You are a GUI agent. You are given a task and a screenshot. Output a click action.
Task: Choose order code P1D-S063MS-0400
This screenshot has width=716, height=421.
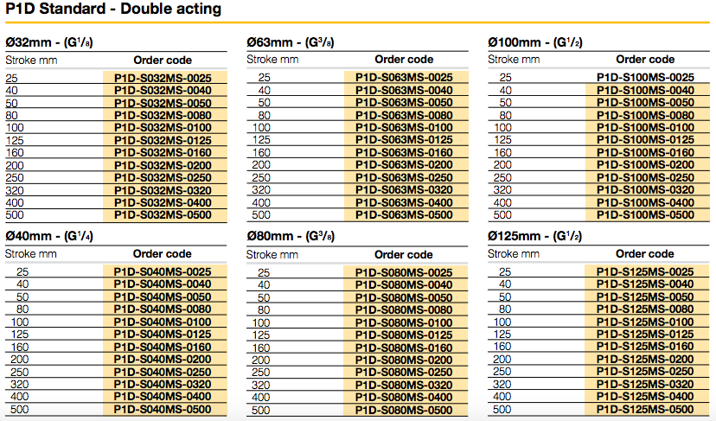click(404, 202)
